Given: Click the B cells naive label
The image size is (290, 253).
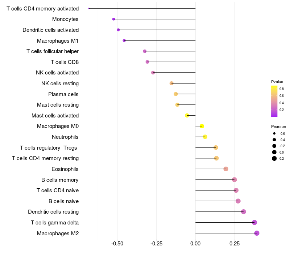Looking at the screenshot, I should (64, 201).
